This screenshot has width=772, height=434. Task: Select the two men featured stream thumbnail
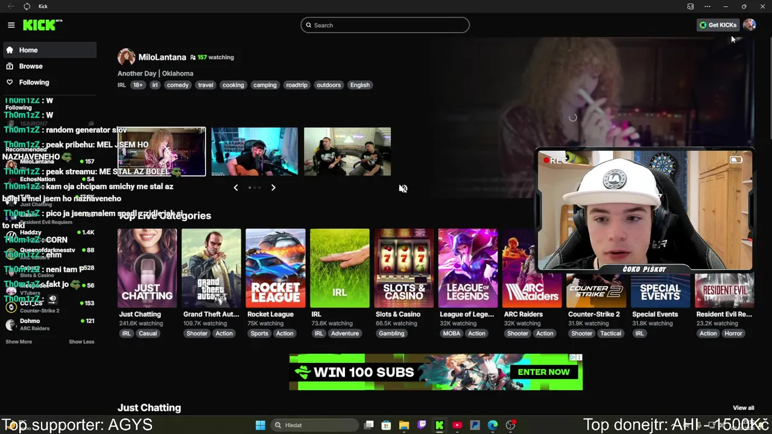point(347,151)
